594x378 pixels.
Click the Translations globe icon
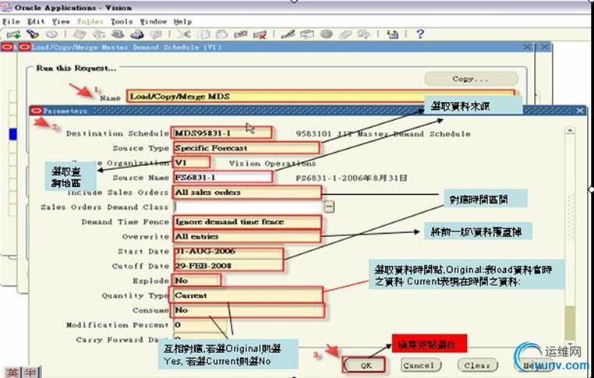click(326, 34)
